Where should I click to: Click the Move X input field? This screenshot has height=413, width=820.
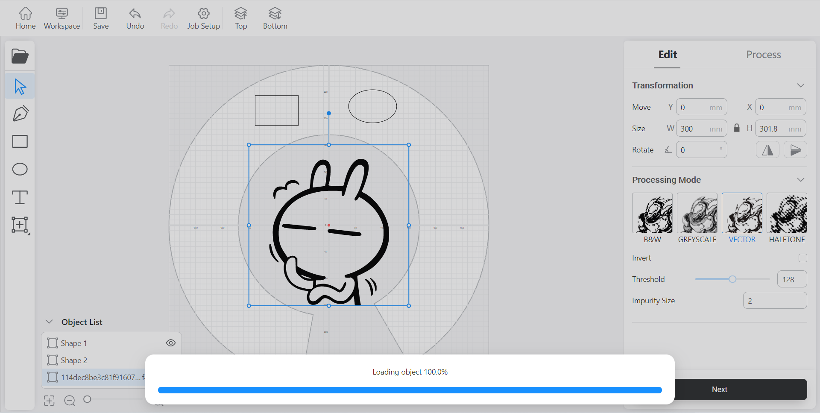coord(780,107)
